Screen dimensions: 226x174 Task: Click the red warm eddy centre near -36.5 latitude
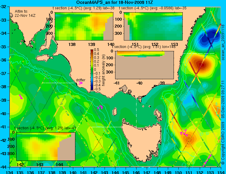(x=202, y=65)
